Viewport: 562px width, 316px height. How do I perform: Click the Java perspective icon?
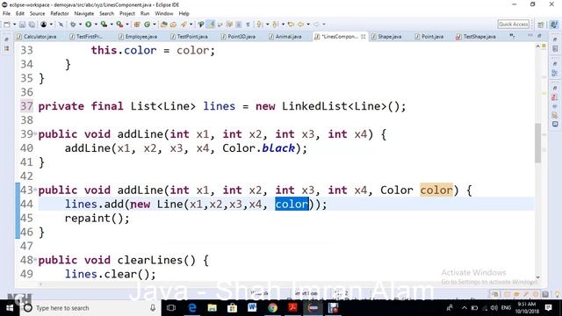554,25
